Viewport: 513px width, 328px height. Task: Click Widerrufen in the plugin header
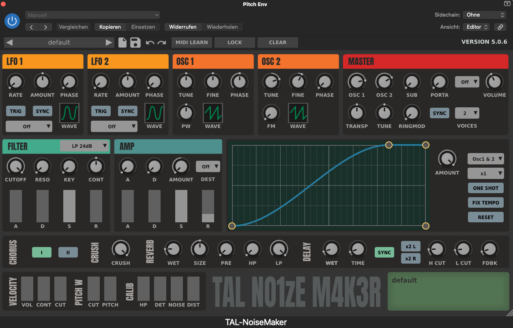[182, 27]
